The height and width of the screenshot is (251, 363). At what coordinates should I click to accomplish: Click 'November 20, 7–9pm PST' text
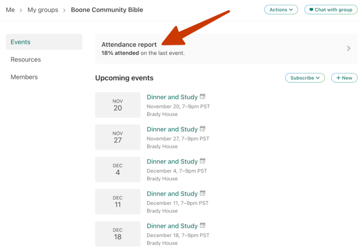tap(178, 106)
